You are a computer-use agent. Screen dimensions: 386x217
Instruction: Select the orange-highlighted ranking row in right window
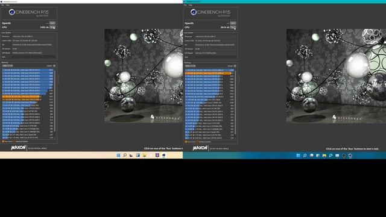209,73
